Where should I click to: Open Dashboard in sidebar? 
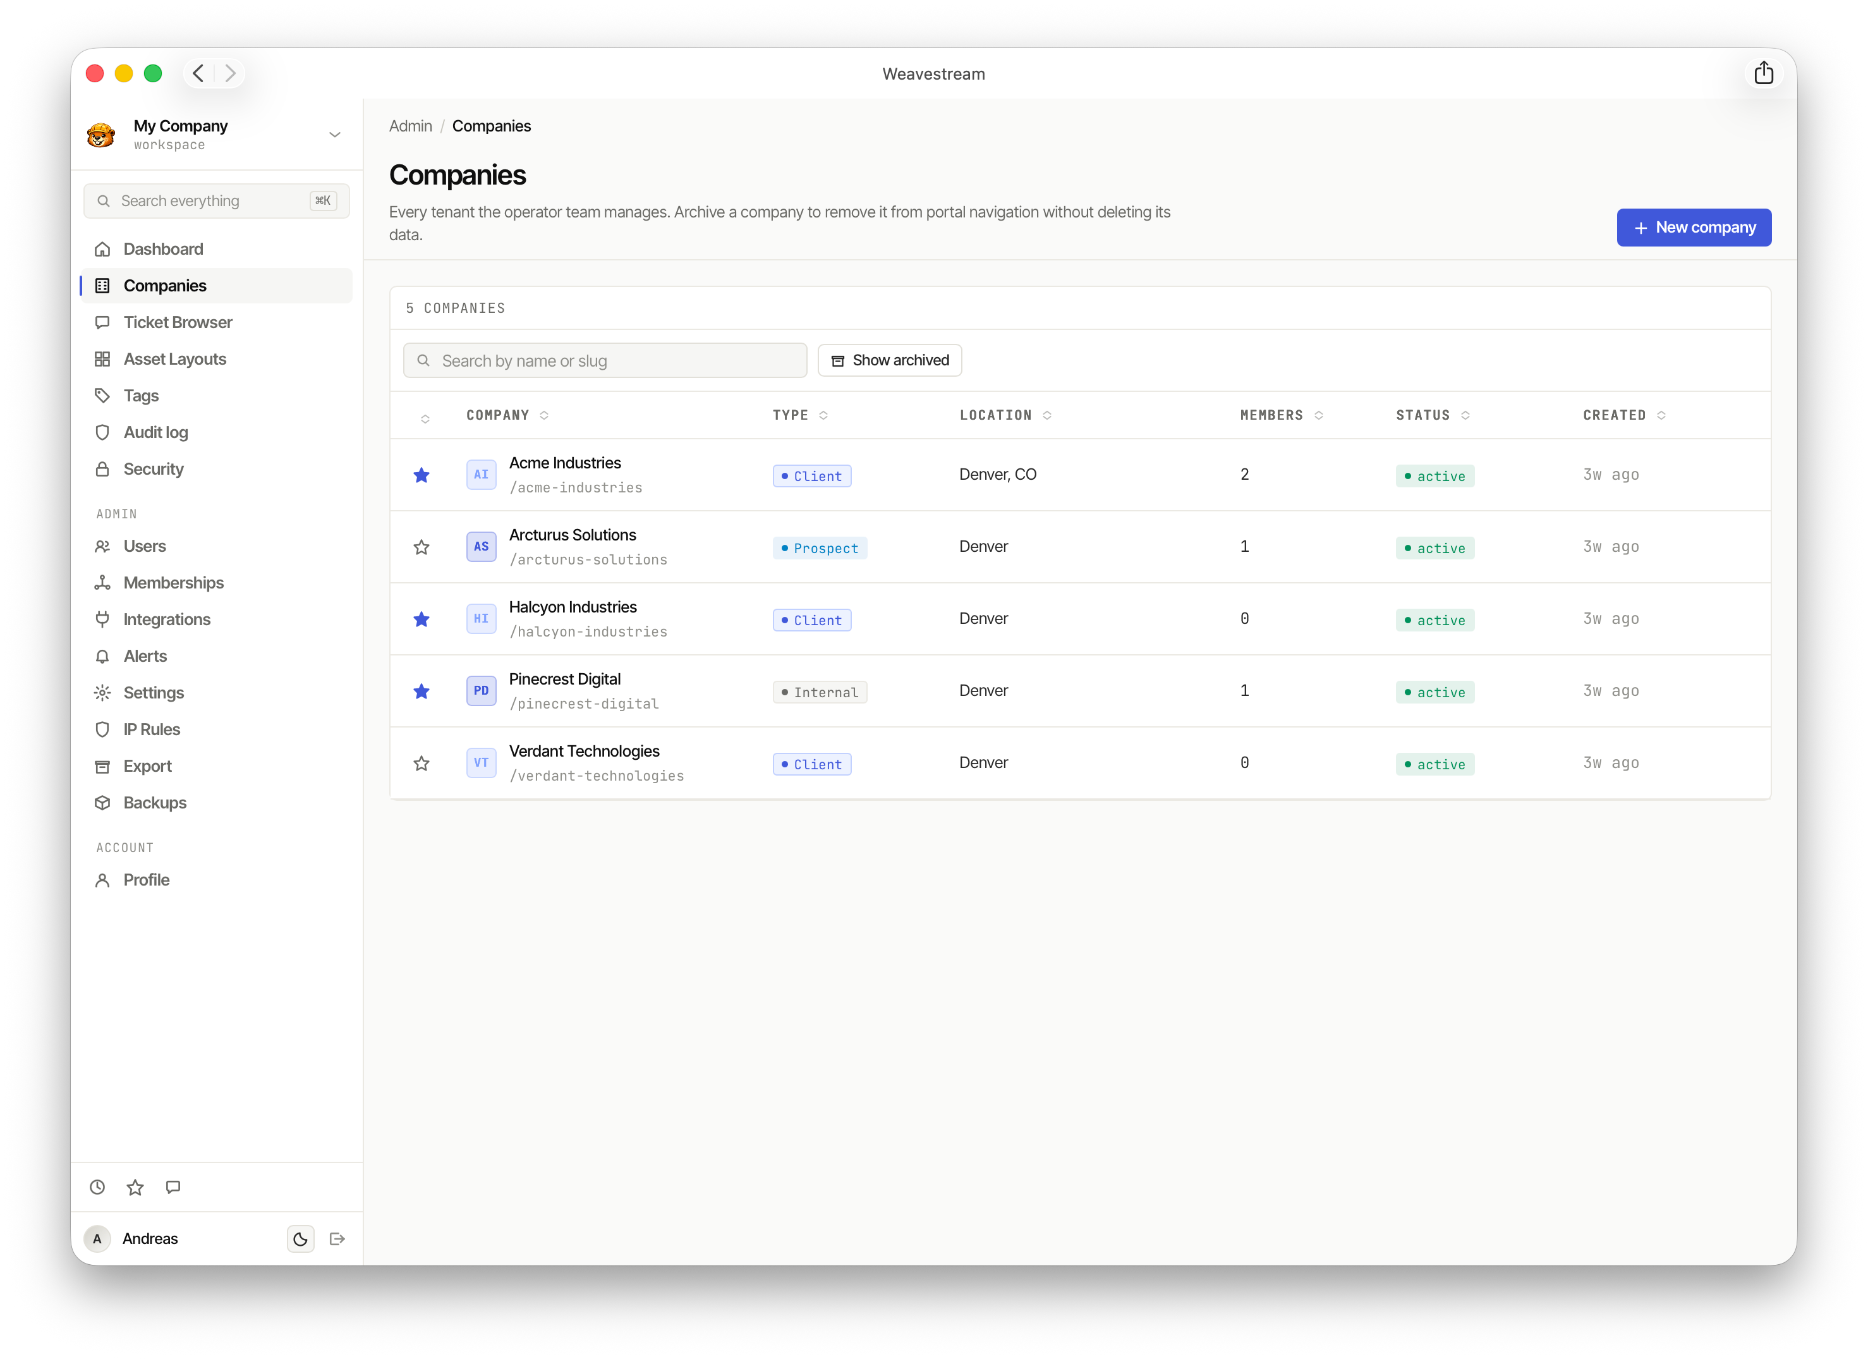click(217, 250)
